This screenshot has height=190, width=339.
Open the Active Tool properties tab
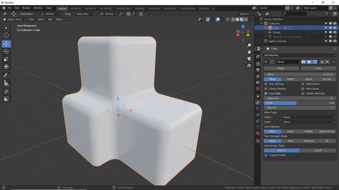[x=258, y=56]
